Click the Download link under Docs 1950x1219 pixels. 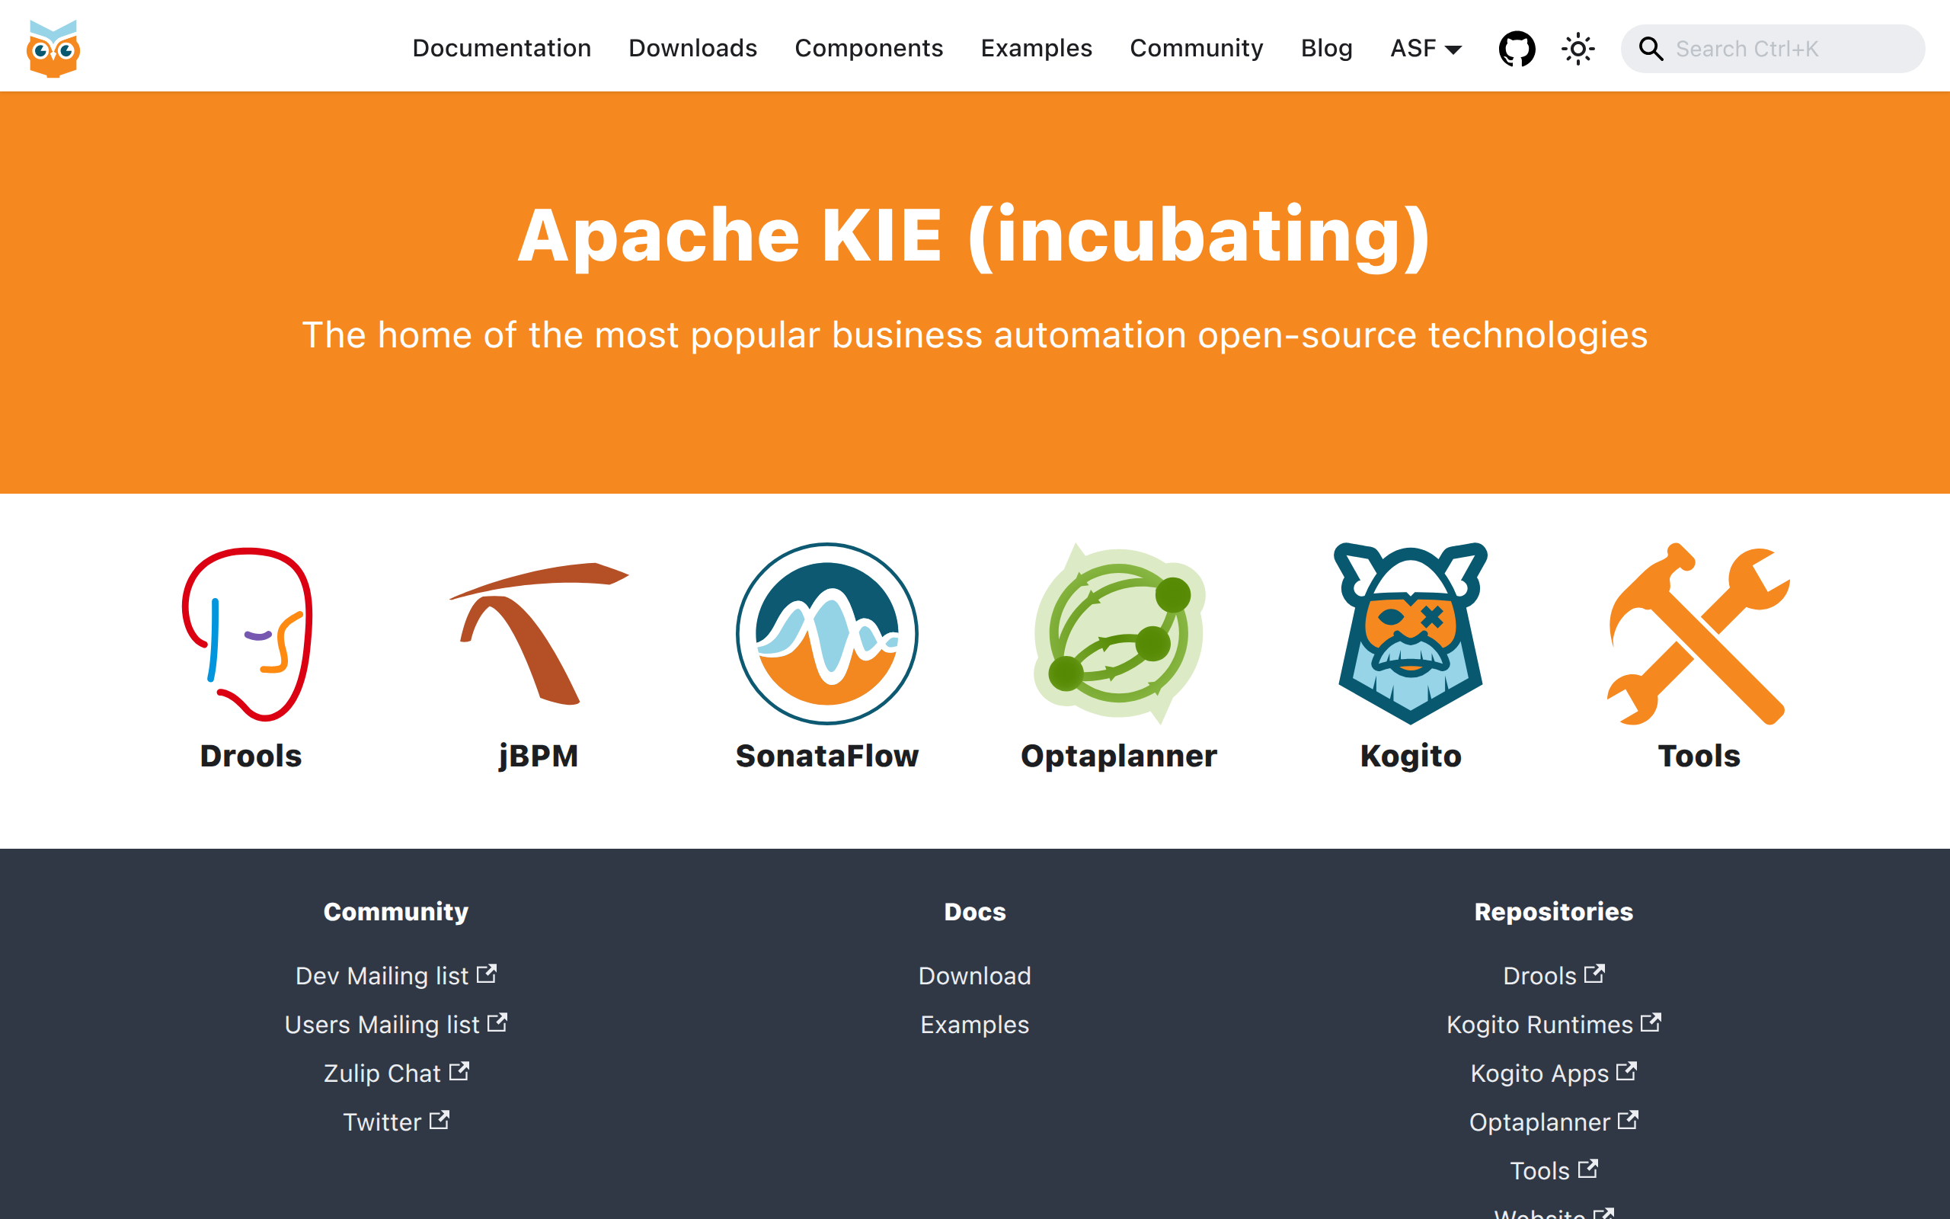pyautogui.click(x=974, y=975)
